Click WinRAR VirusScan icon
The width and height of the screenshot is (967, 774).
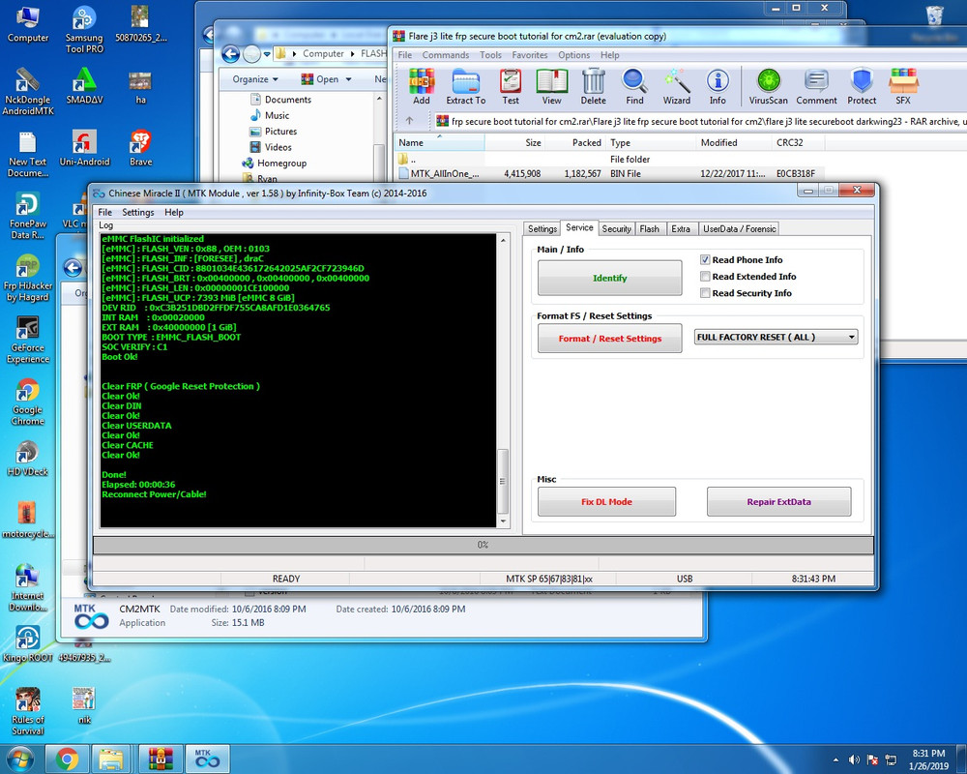coord(769,86)
